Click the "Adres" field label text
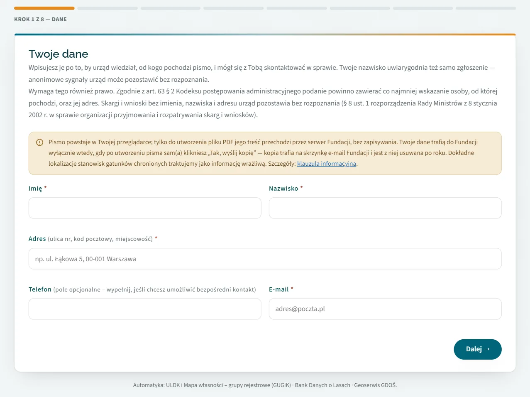The height and width of the screenshot is (397, 530). pos(37,239)
